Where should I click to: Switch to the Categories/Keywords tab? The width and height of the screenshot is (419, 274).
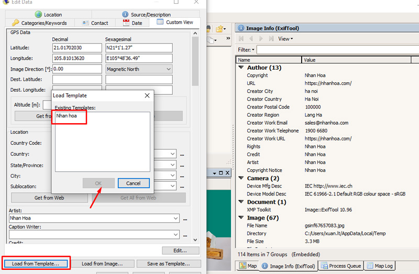coord(39,23)
